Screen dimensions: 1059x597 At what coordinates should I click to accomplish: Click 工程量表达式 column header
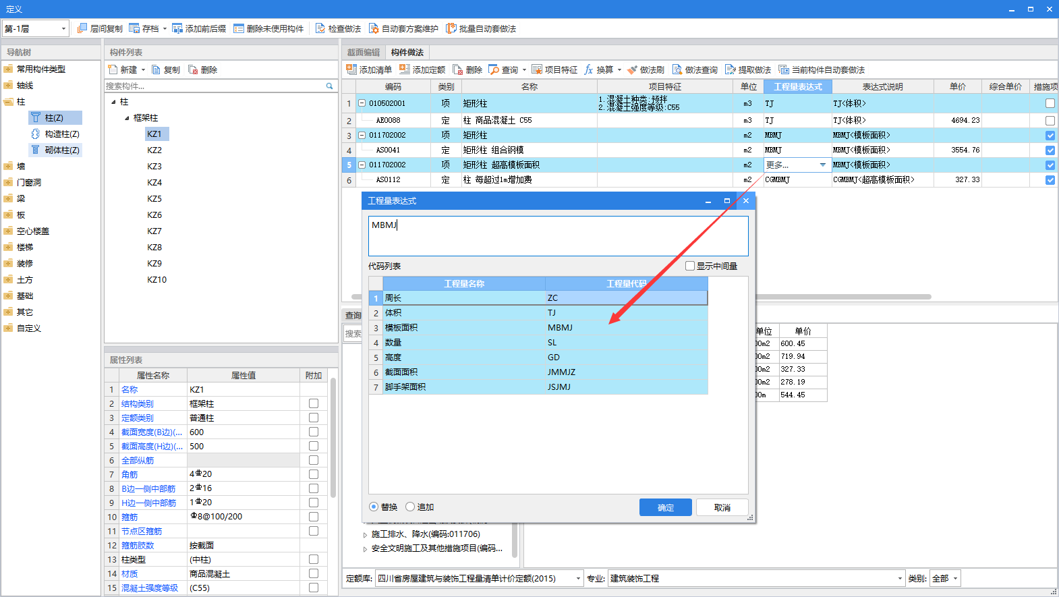[798, 86]
